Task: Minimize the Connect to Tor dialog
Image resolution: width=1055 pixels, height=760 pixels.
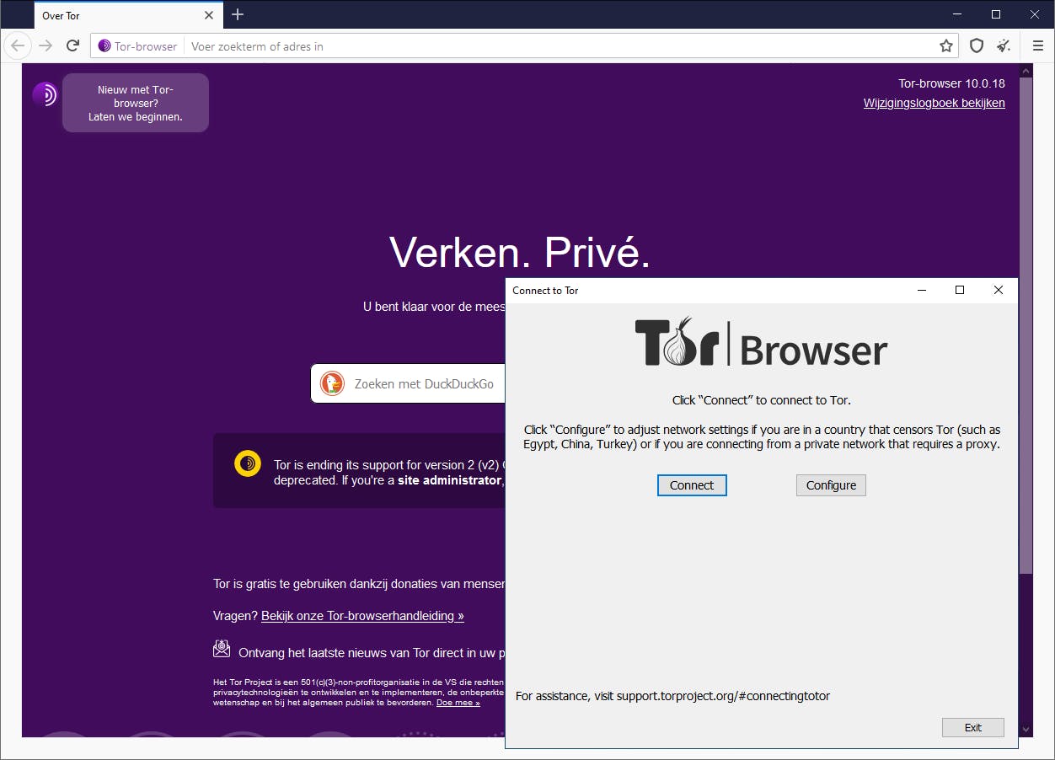Action: 920,290
